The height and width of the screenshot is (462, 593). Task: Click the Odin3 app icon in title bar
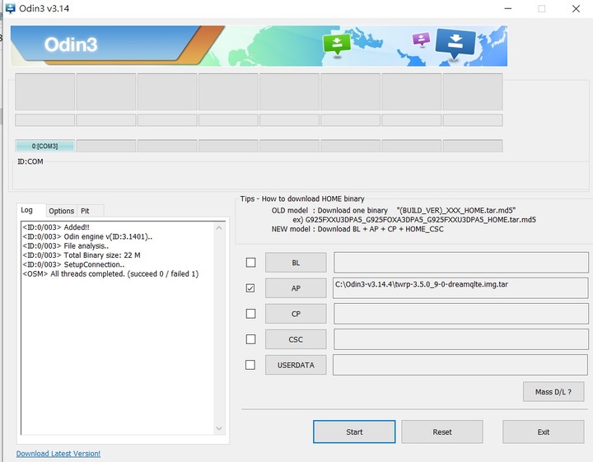click(x=10, y=8)
